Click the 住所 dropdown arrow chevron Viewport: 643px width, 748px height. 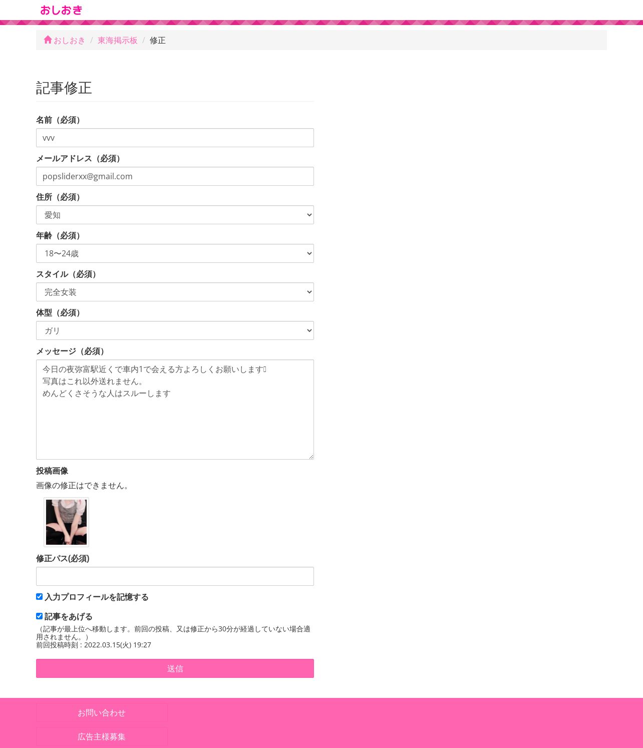(309, 215)
